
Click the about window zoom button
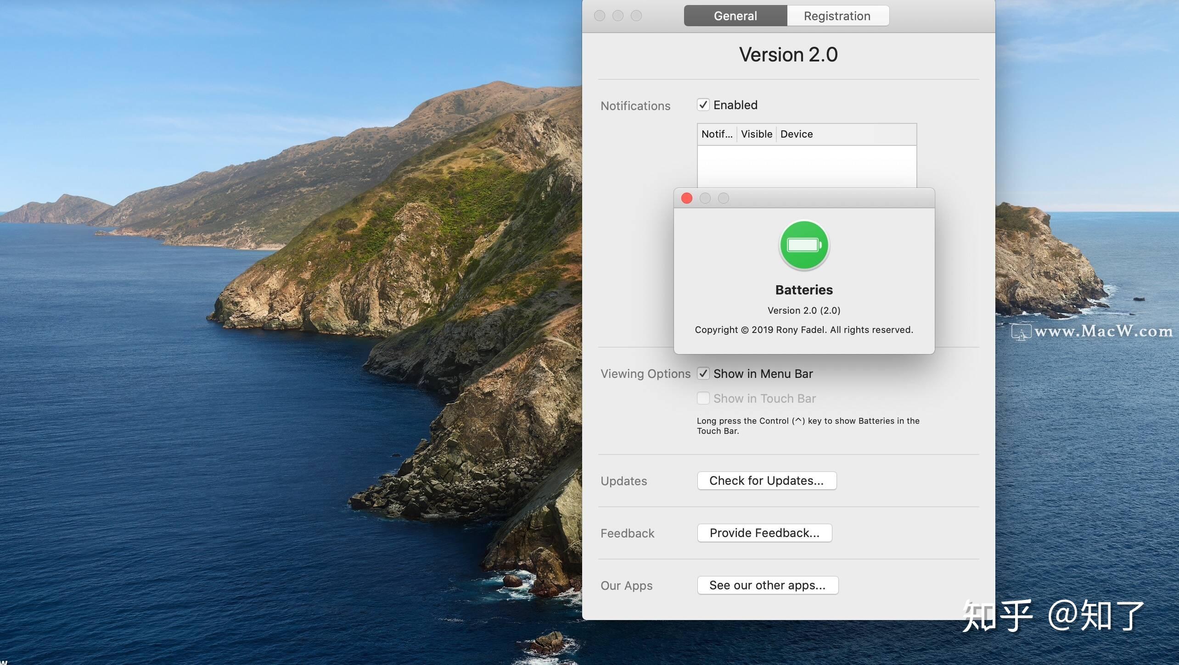pos(724,198)
